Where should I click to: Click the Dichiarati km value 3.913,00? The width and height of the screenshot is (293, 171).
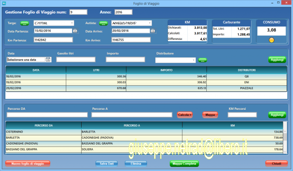click(x=200, y=28)
